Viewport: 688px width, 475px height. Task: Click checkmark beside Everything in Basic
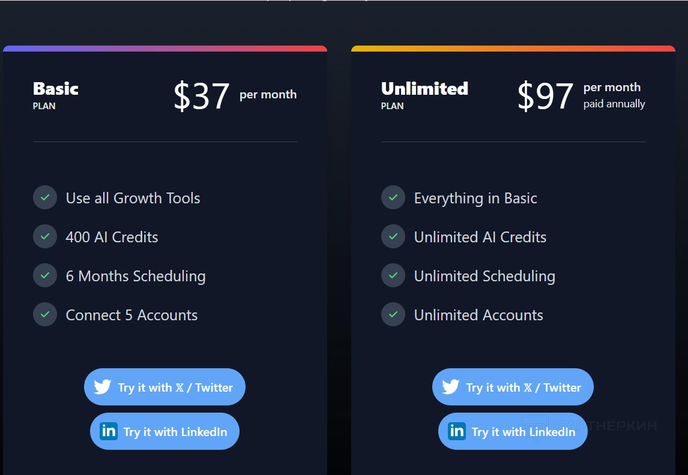[x=393, y=197]
